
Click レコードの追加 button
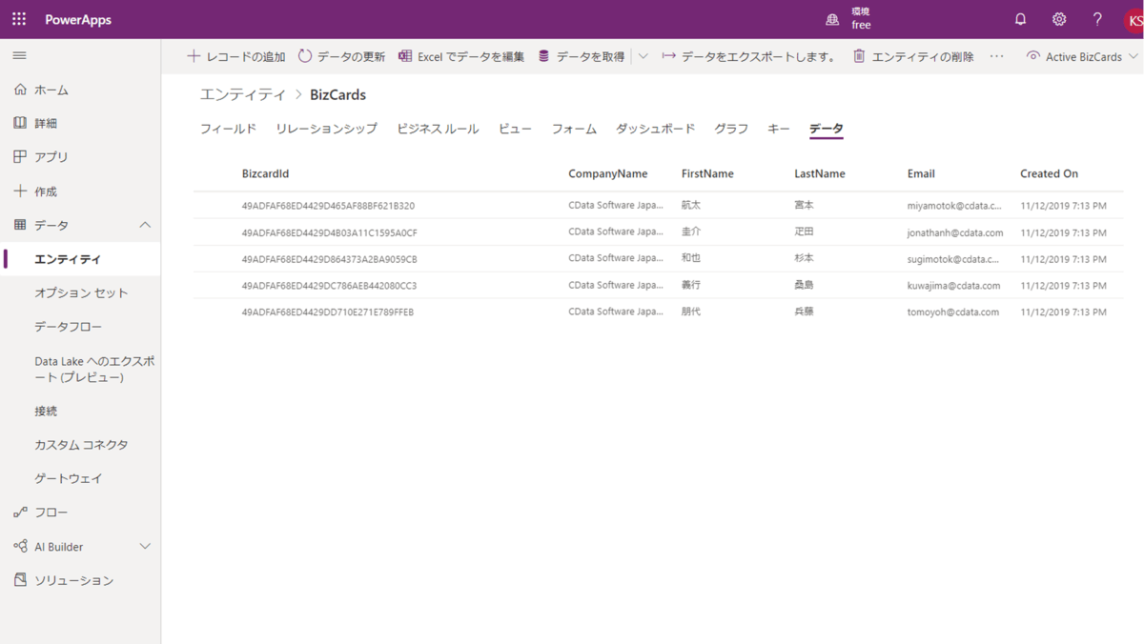[x=236, y=56]
